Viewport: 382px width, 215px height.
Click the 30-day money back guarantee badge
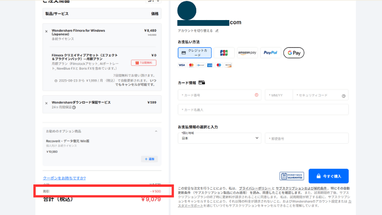(x=292, y=176)
